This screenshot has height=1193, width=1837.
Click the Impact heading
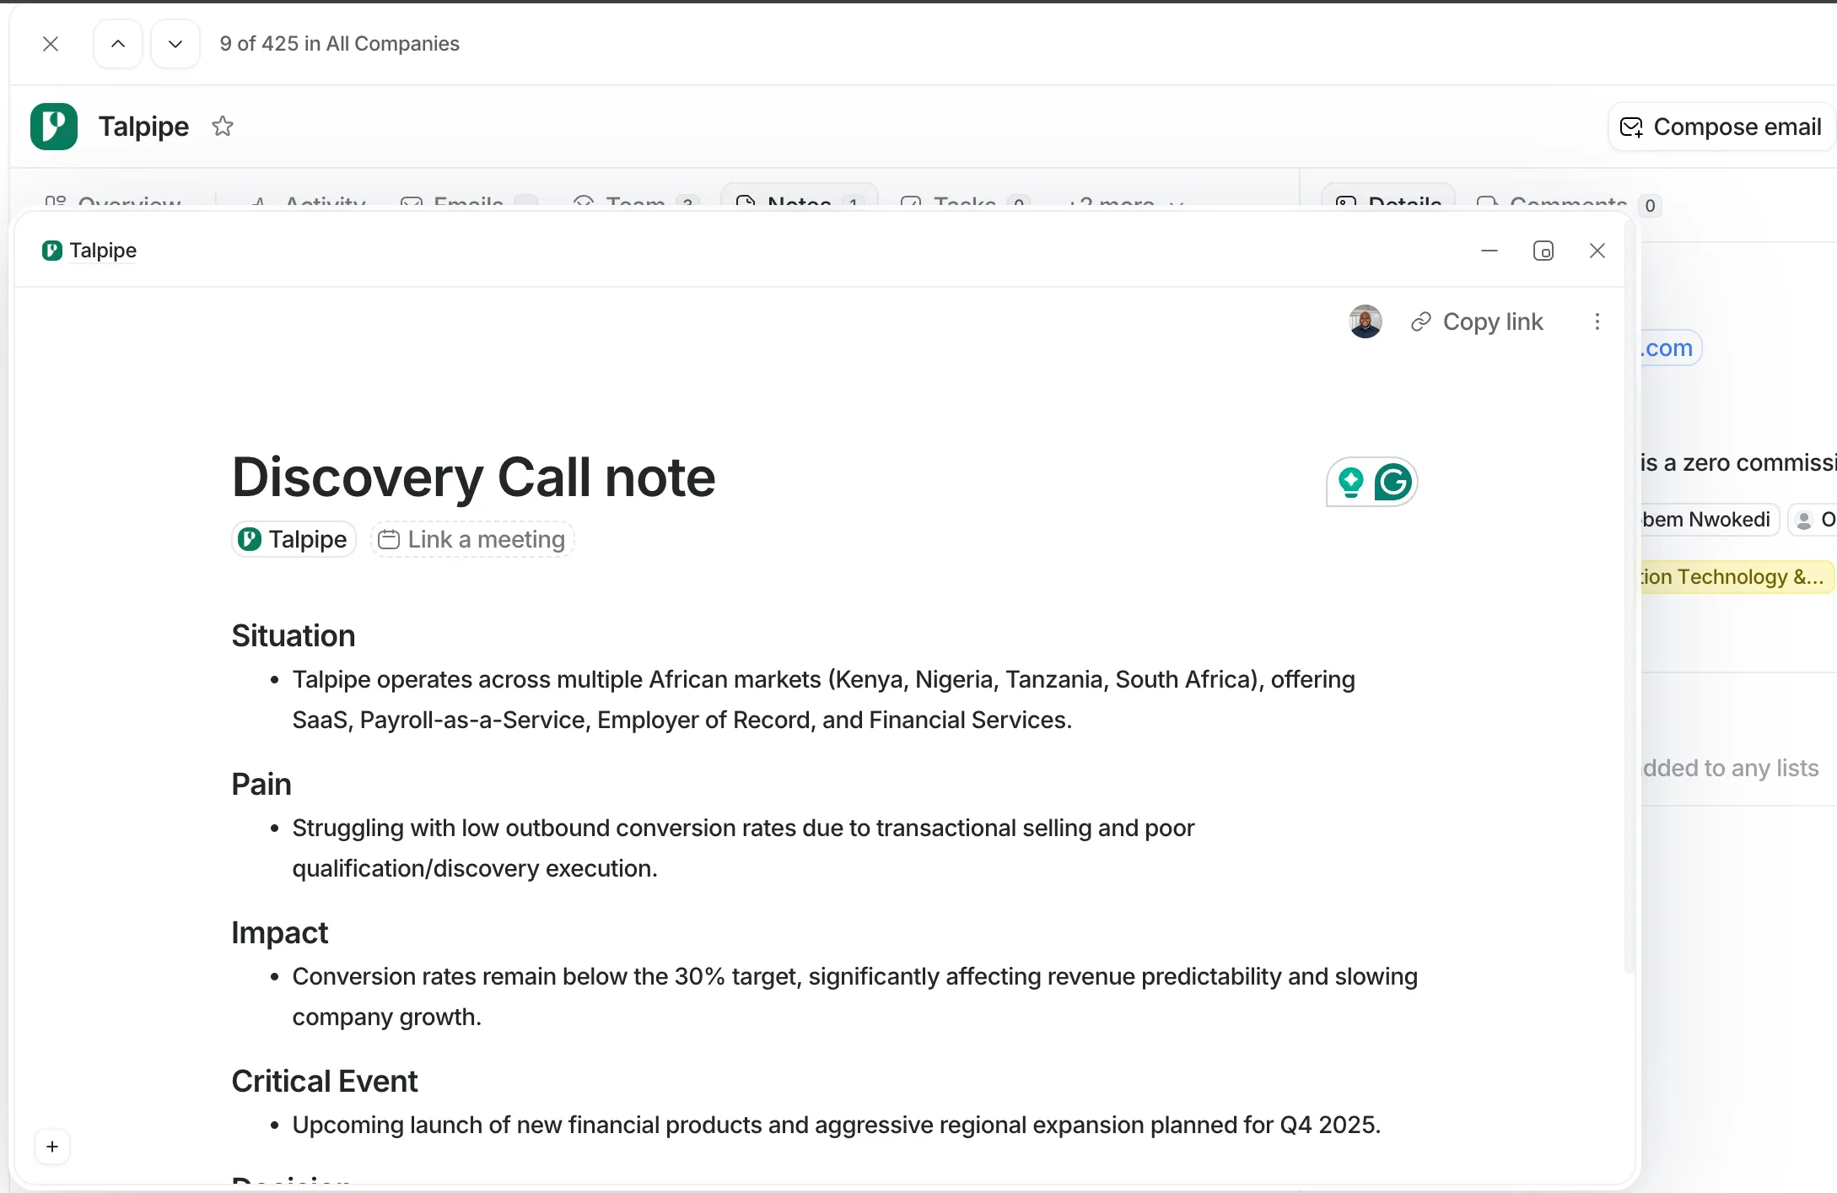click(280, 933)
